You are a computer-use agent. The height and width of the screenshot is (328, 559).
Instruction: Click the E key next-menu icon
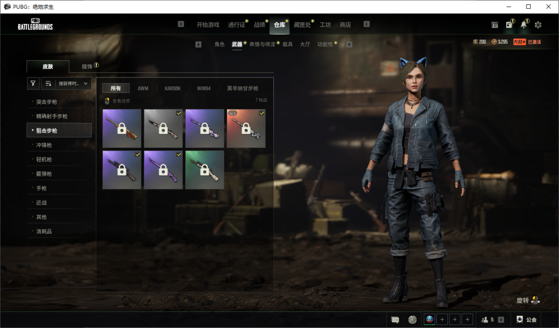pos(366,24)
